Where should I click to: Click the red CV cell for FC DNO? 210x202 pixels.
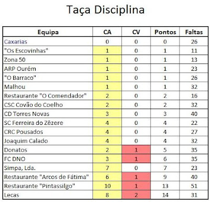click(136, 159)
